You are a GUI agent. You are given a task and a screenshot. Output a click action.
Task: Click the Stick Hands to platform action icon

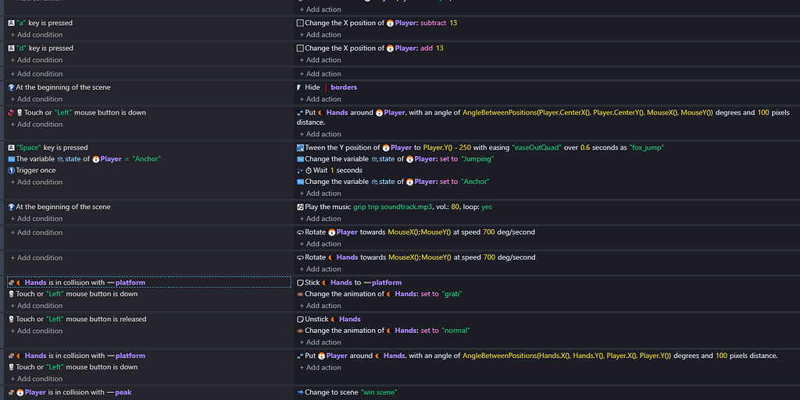[x=300, y=283]
